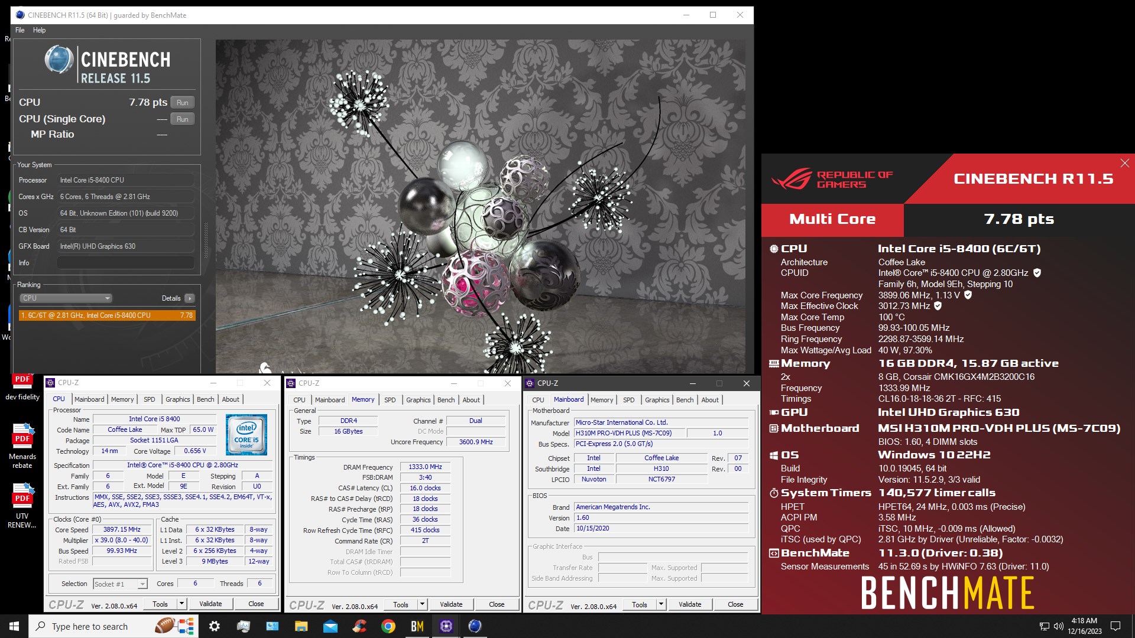
Task: Open system info panel icon in taskbar
Action: 273,626
